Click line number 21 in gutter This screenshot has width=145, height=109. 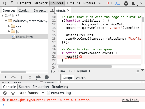(54, 57)
